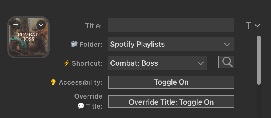Click into the Title text field
The image size is (271, 118).
[x=171, y=26]
